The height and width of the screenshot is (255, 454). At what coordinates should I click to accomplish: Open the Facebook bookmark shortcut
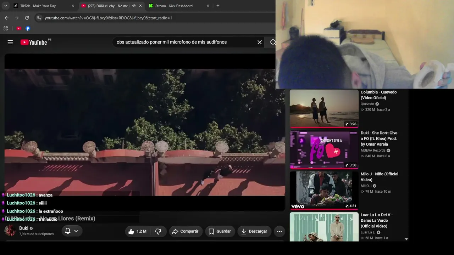(x=28, y=28)
